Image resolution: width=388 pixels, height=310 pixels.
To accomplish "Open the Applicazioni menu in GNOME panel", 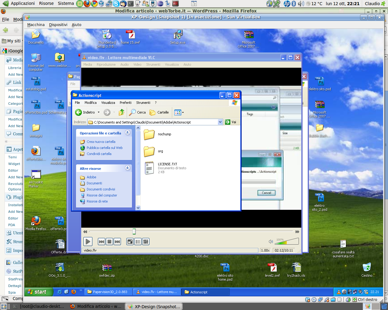I will (x=19, y=3).
